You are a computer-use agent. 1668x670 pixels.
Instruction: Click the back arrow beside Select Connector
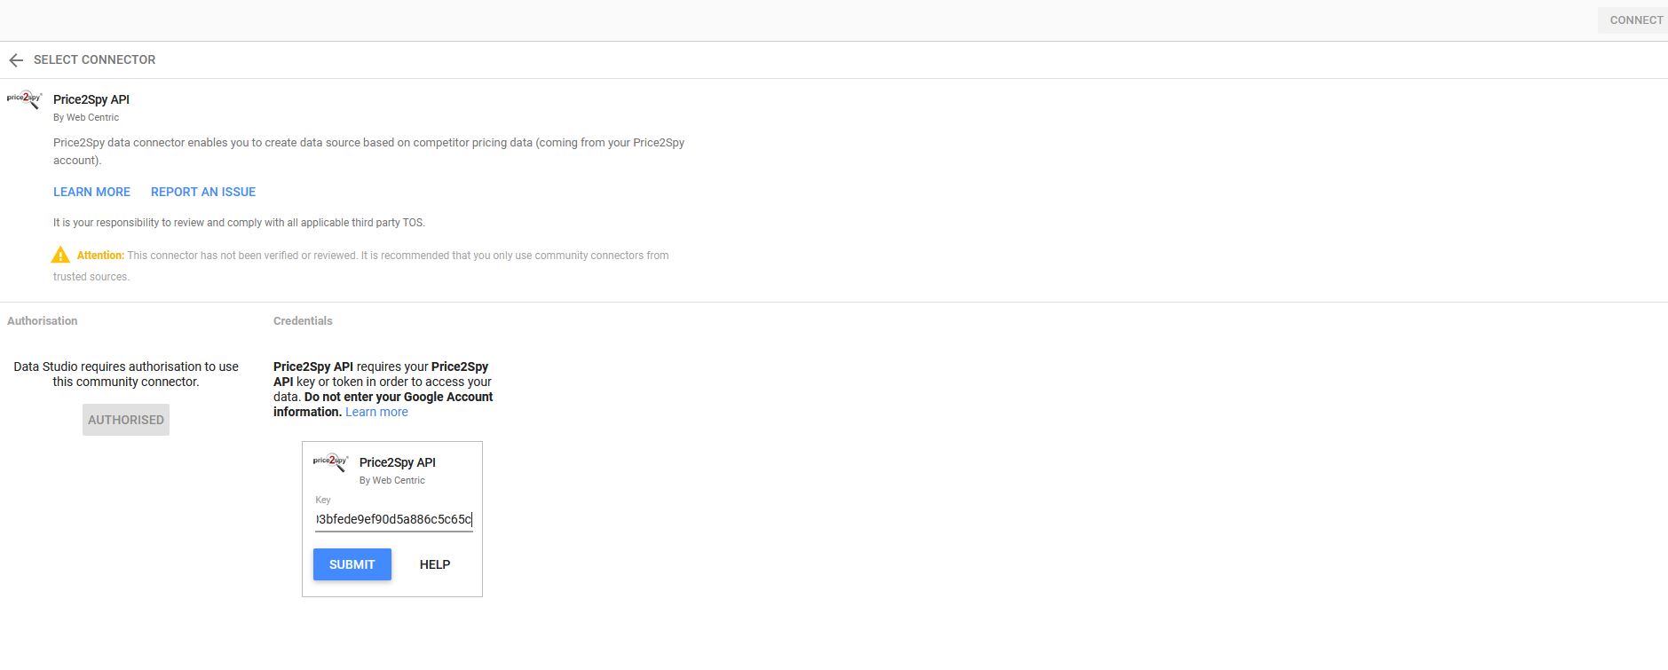click(16, 60)
